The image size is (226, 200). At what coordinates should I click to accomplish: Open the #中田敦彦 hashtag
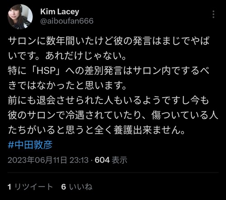[x=30, y=145]
